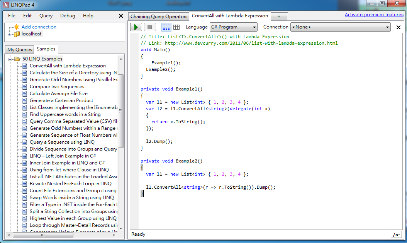Viewport: 407px width, 243px height.
Task: Click document icon beside LINQ – Left Join Example
Action: click(25, 156)
